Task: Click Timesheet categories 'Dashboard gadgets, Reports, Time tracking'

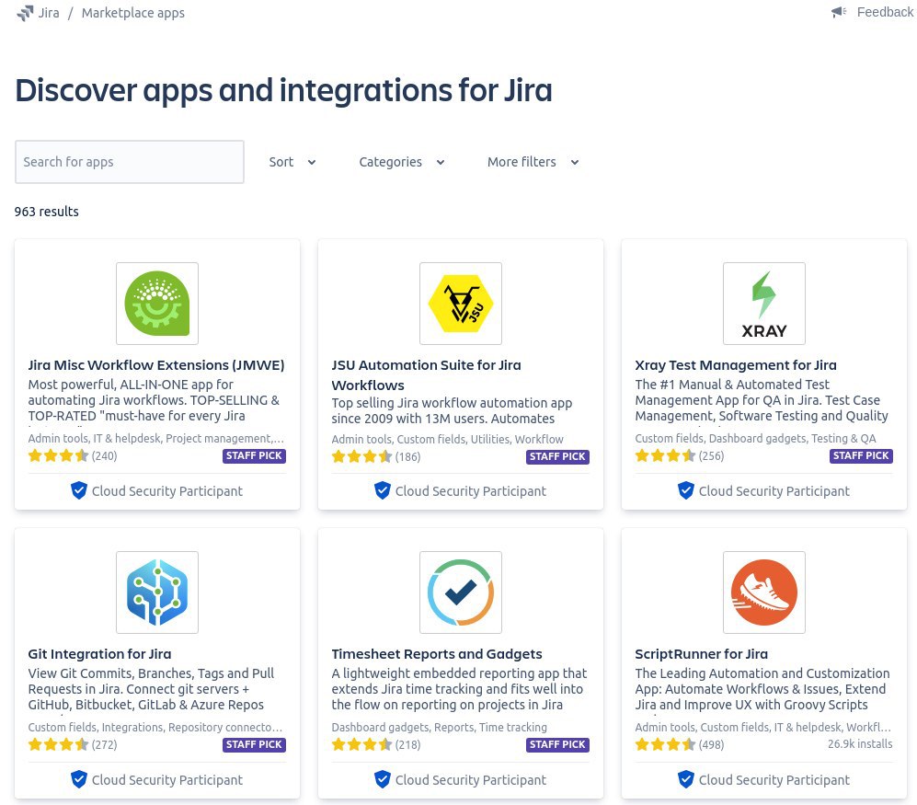Action: 440,728
